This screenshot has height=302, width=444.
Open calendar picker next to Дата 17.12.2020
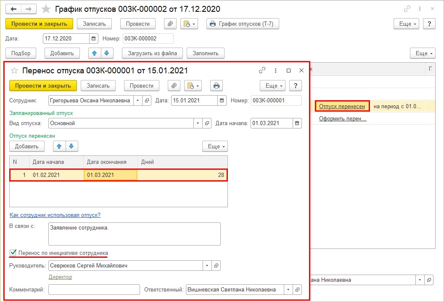pyautogui.click(x=93, y=39)
